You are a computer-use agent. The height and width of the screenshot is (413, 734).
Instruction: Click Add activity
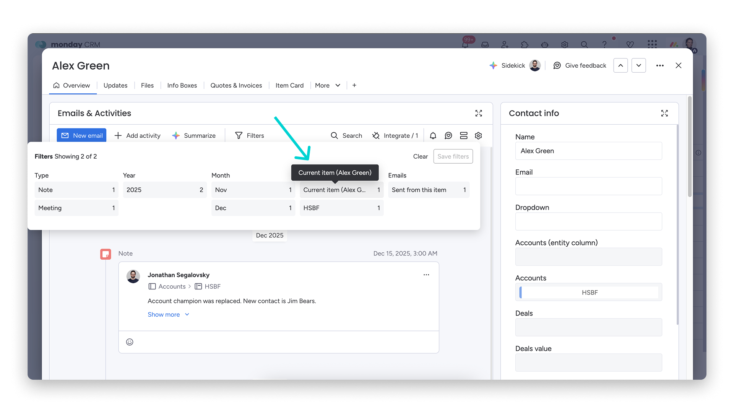[x=137, y=135]
